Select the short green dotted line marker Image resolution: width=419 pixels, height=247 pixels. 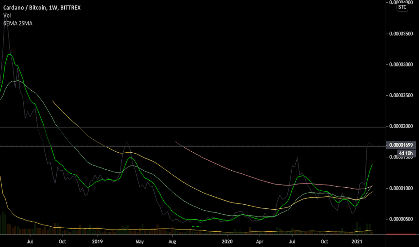[196, 226]
